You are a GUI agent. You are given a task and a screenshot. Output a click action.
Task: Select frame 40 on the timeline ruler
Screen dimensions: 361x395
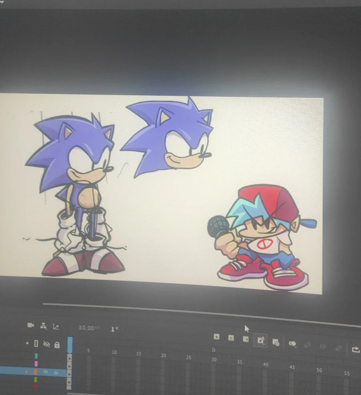click(x=266, y=364)
